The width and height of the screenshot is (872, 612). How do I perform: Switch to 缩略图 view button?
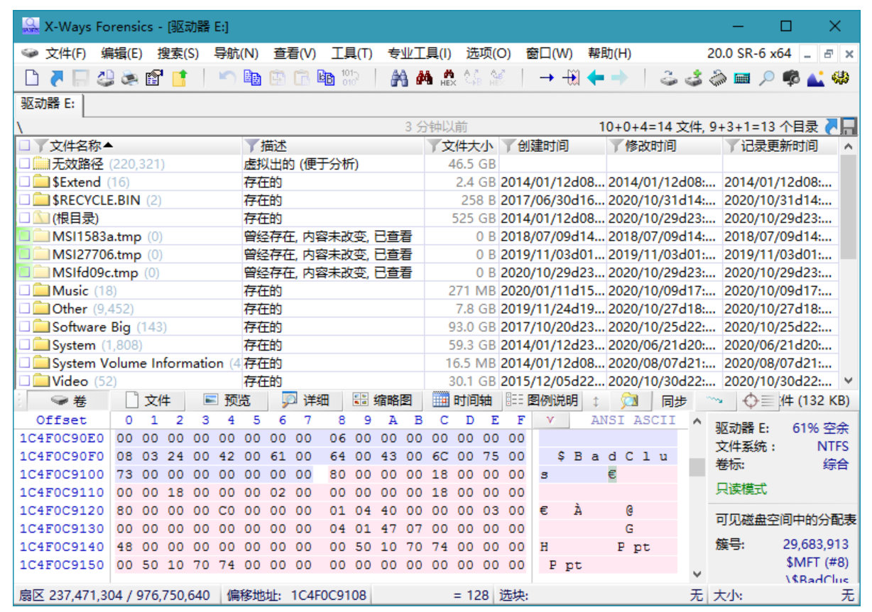[383, 401]
